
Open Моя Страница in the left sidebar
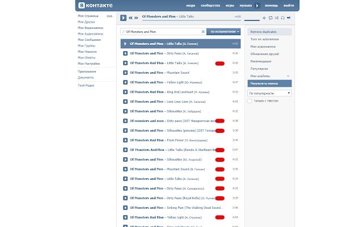tap(88, 16)
